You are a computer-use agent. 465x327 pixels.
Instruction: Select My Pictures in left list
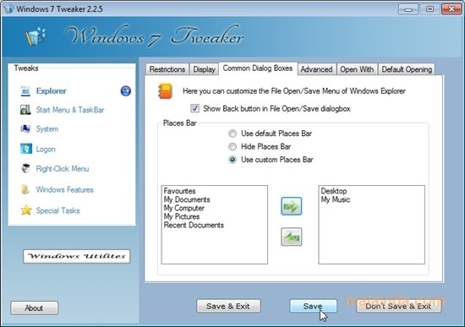pos(182,216)
